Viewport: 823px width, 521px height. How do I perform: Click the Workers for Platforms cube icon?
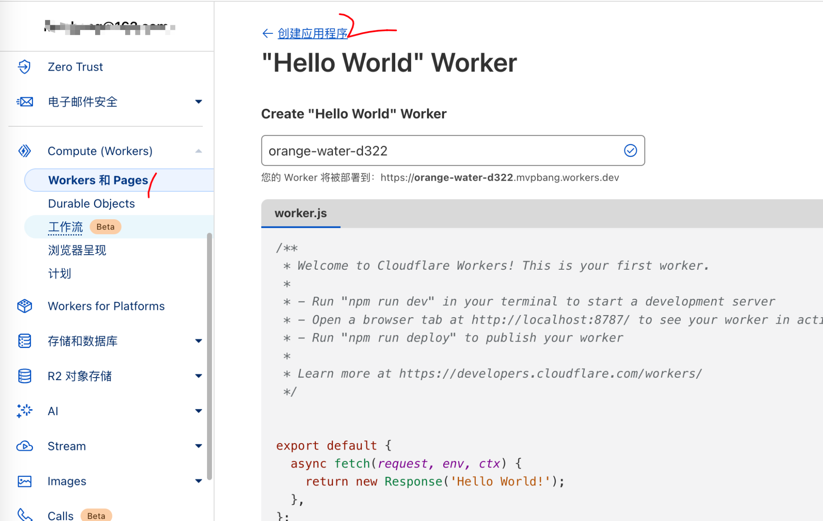(24, 306)
